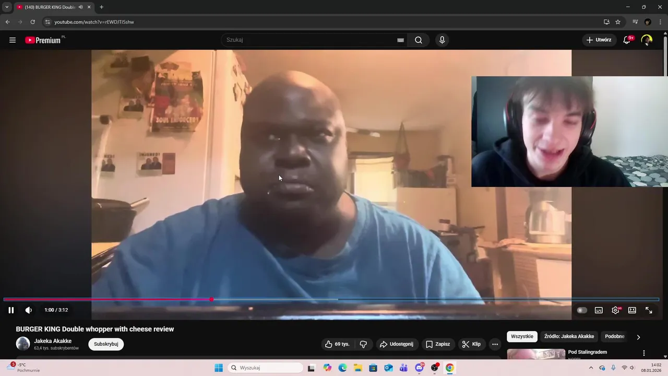Open the Windows Start menu
668x376 pixels.
[x=219, y=368]
